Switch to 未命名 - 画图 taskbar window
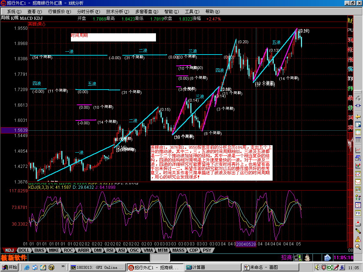 pyautogui.click(x=270, y=267)
